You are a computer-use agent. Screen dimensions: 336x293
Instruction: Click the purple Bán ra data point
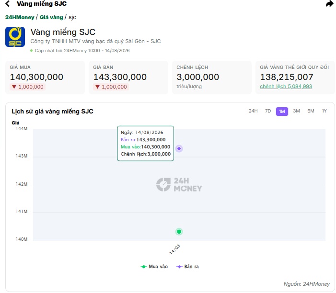click(179, 148)
